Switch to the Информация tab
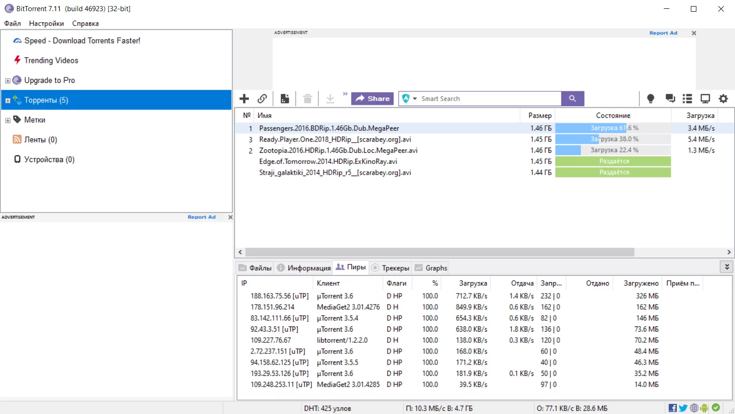The image size is (735, 414). 303,268
